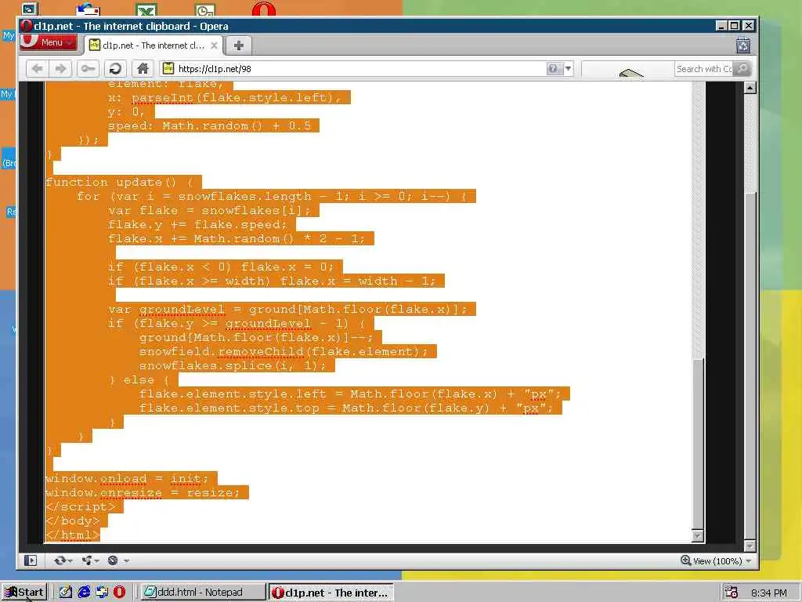Viewport: 802px width, 602px height.
Task: Minimize the Opera window
Action: pyautogui.click(x=721, y=26)
